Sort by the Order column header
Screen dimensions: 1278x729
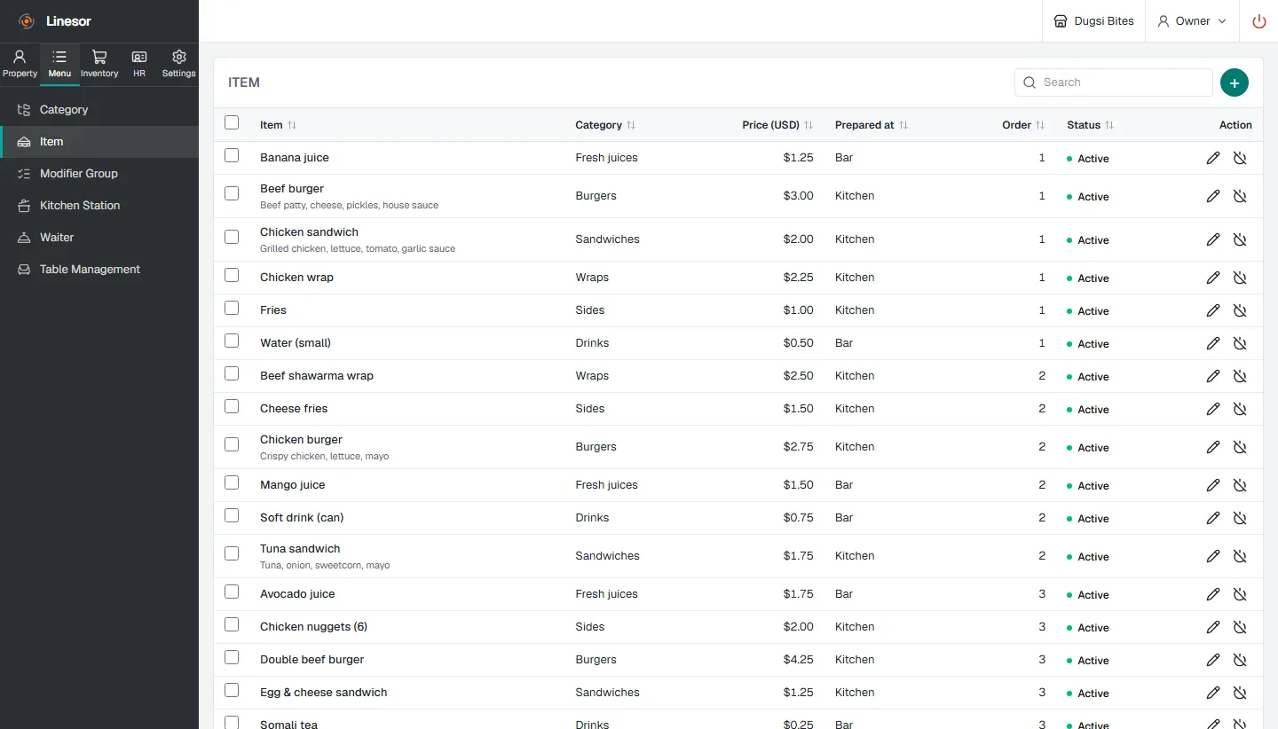tap(1023, 125)
